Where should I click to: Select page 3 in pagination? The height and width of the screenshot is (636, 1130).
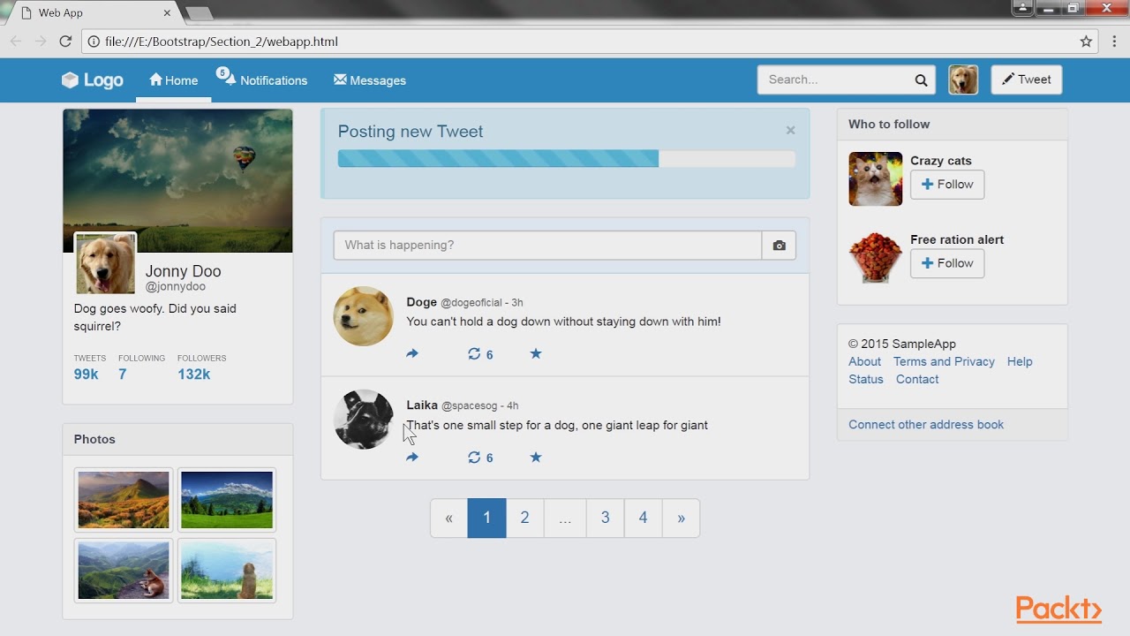click(605, 518)
